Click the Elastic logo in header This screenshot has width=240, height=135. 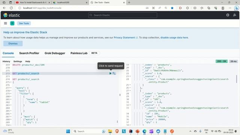(12, 15)
